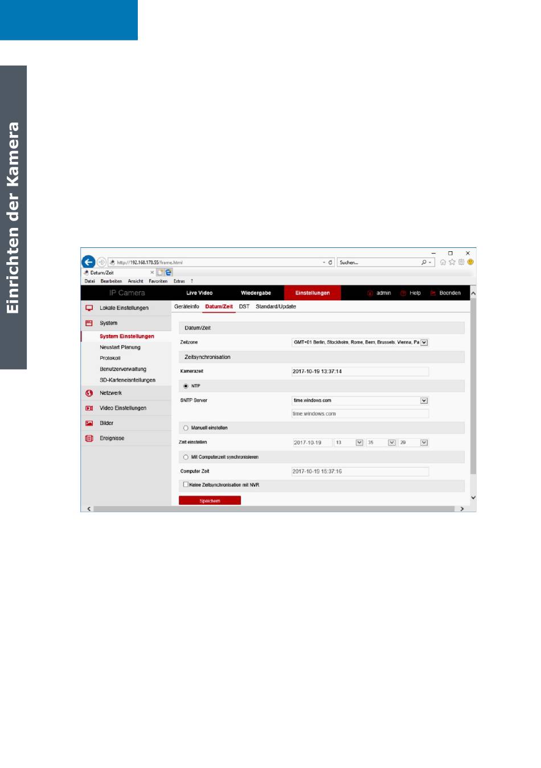Open the Zeitzone dropdown

click(x=424, y=342)
